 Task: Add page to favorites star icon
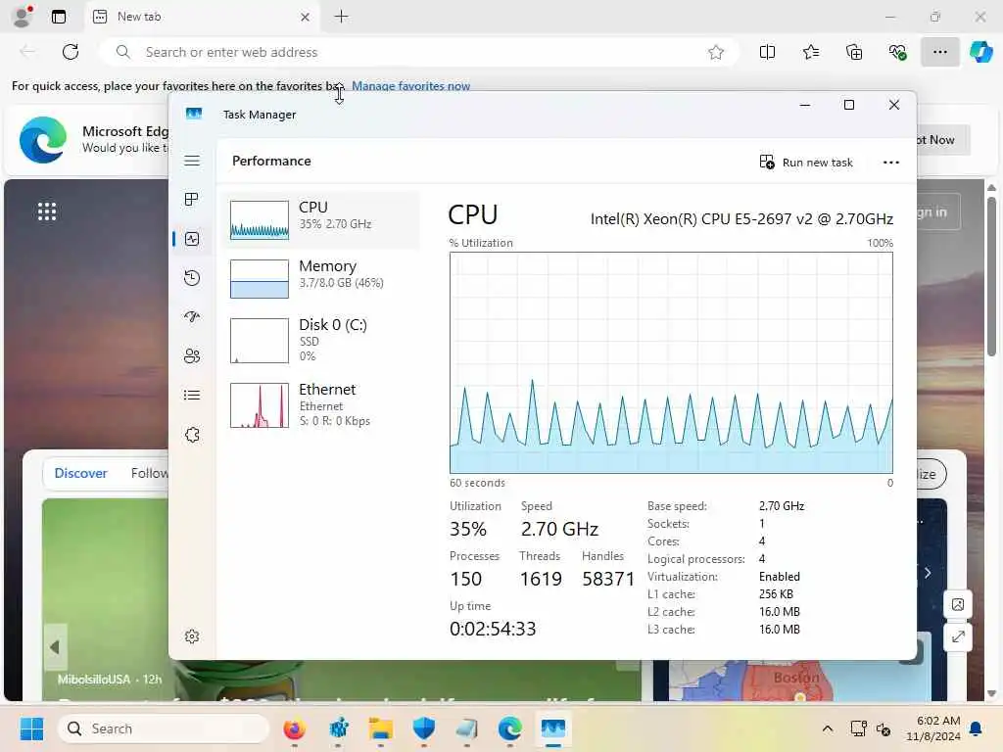click(x=716, y=53)
